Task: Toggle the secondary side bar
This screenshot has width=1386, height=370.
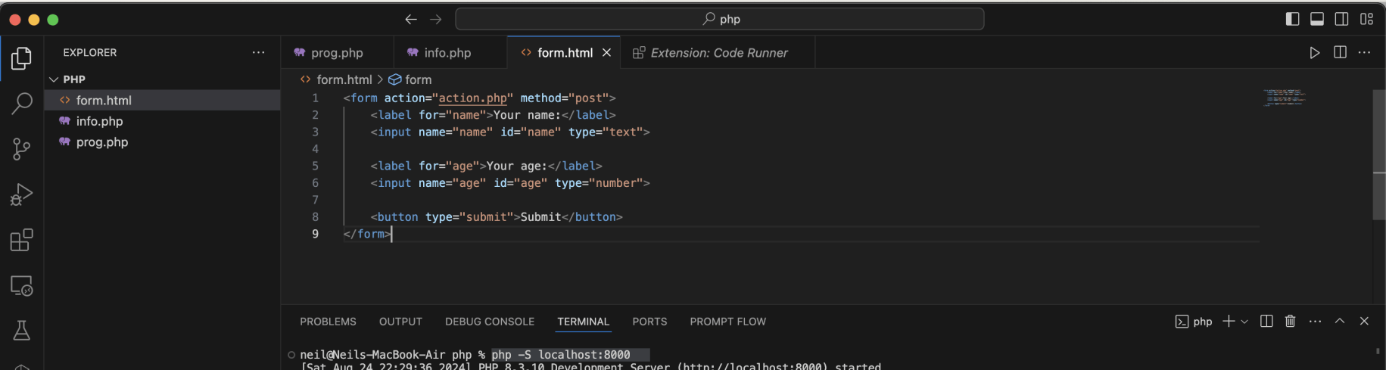Action: 1341,19
